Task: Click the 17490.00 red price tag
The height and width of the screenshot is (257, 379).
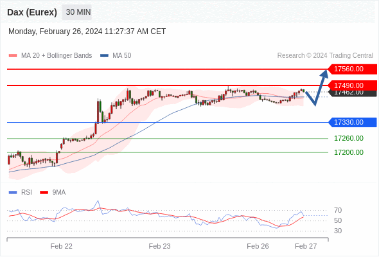Action: pyautogui.click(x=353, y=85)
